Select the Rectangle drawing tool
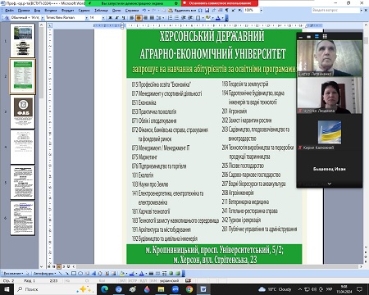The height and width of the screenshot is (295, 369). (74, 273)
